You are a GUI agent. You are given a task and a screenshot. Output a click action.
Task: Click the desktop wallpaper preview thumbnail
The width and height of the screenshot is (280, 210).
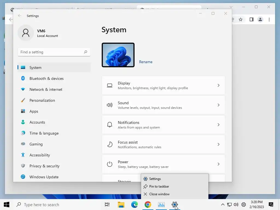point(118,55)
